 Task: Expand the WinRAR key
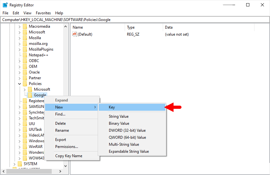coord(19,147)
